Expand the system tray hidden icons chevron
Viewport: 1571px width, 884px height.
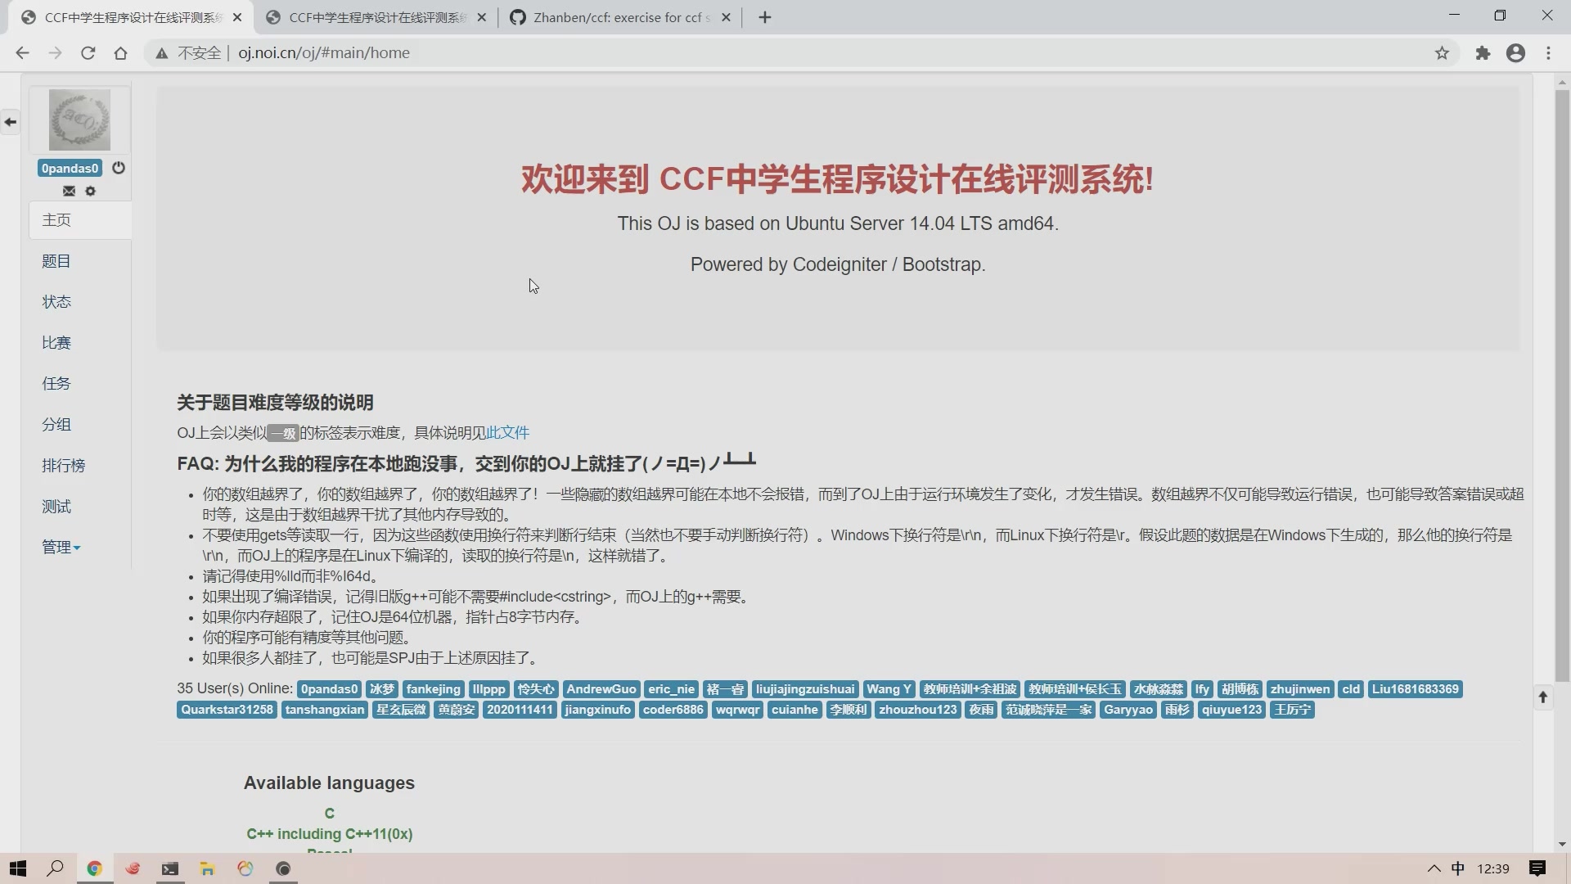(1434, 869)
